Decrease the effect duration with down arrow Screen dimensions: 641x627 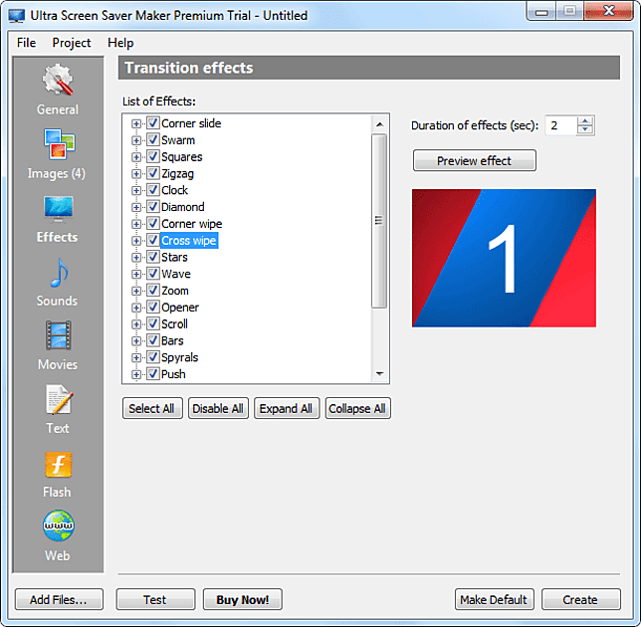(x=585, y=129)
